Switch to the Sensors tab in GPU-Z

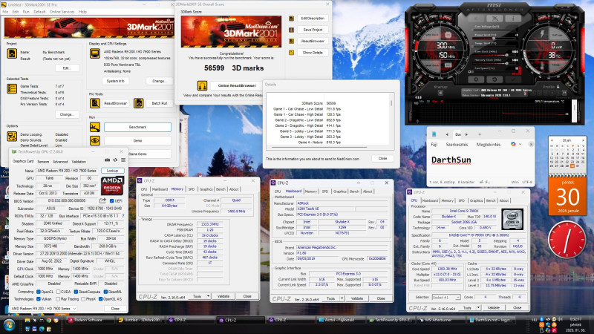(43, 161)
